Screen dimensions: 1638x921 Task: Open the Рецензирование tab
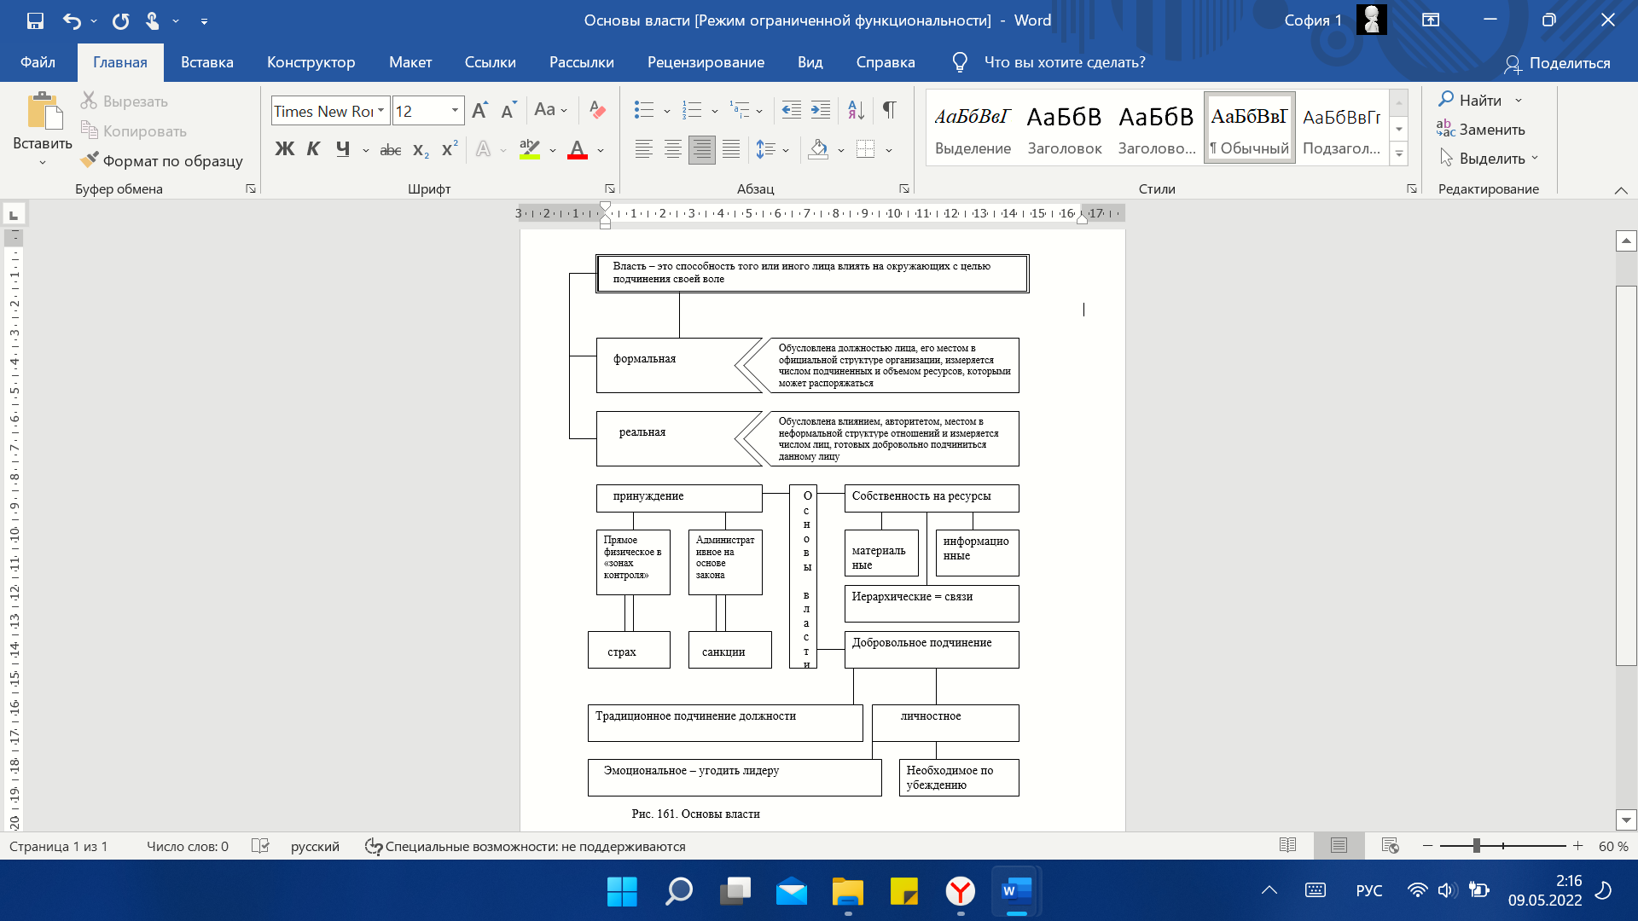tap(706, 62)
